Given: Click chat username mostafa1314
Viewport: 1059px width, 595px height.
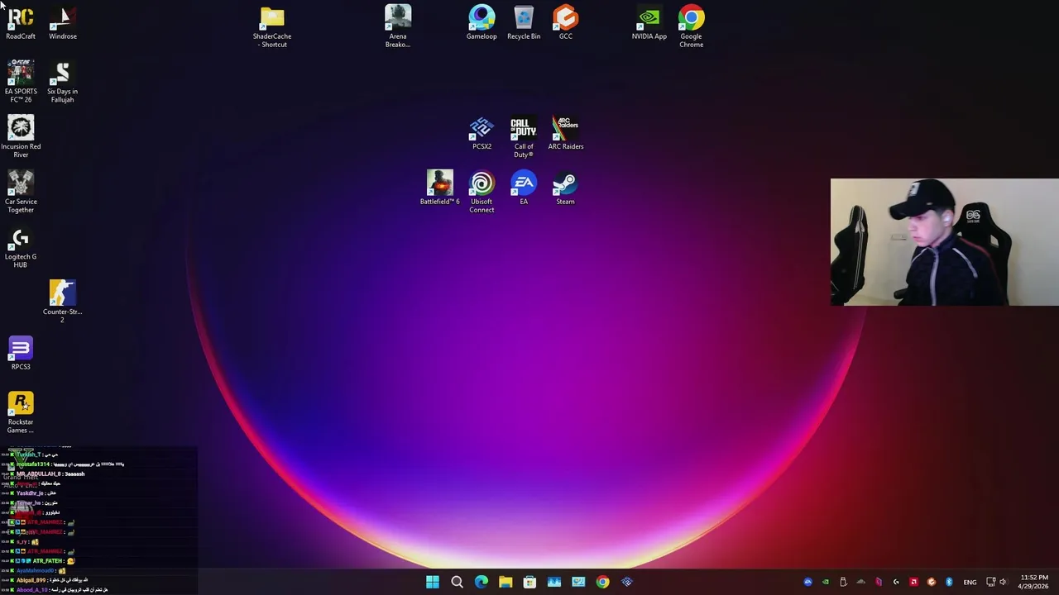Looking at the screenshot, I should coord(33,464).
